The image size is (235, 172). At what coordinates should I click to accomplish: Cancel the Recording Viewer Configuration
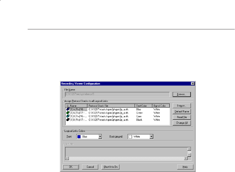click(90, 167)
